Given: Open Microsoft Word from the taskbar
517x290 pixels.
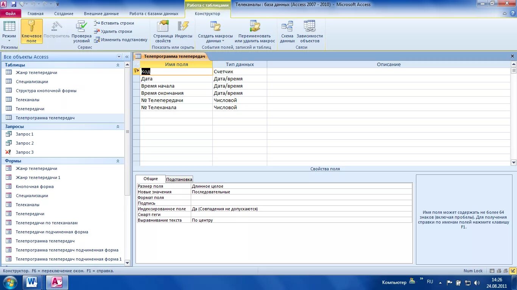Looking at the screenshot, I should click(x=32, y=282).
